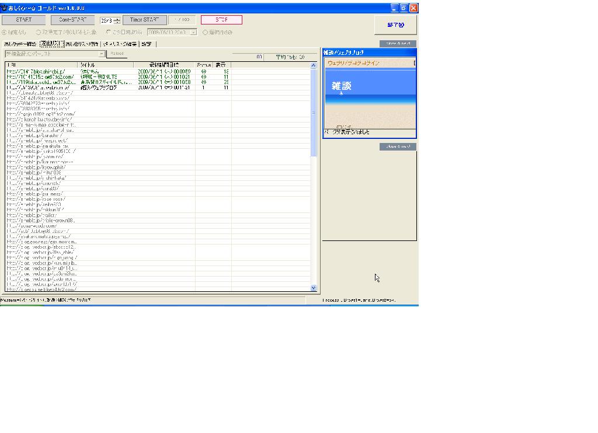Click the Reload button beside the list dropdown
This screenshot has height=433, width=598.
point(117,54)
